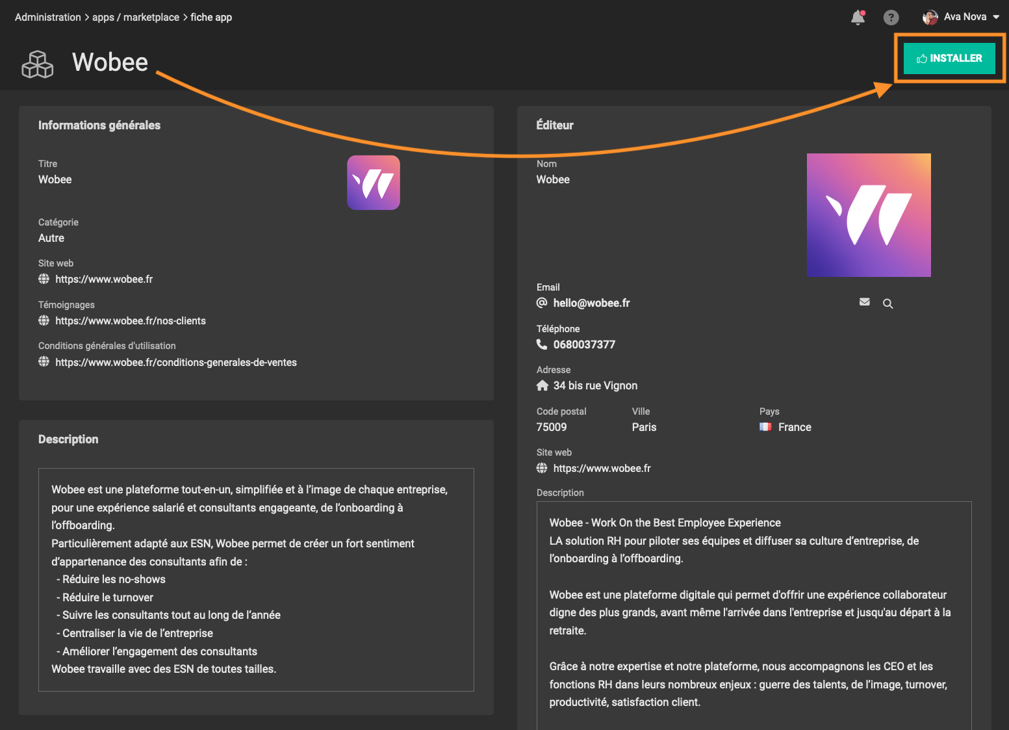
Task: Click the envelope icon beside the email
Action: pyautogui.click(x=864, y=302)
